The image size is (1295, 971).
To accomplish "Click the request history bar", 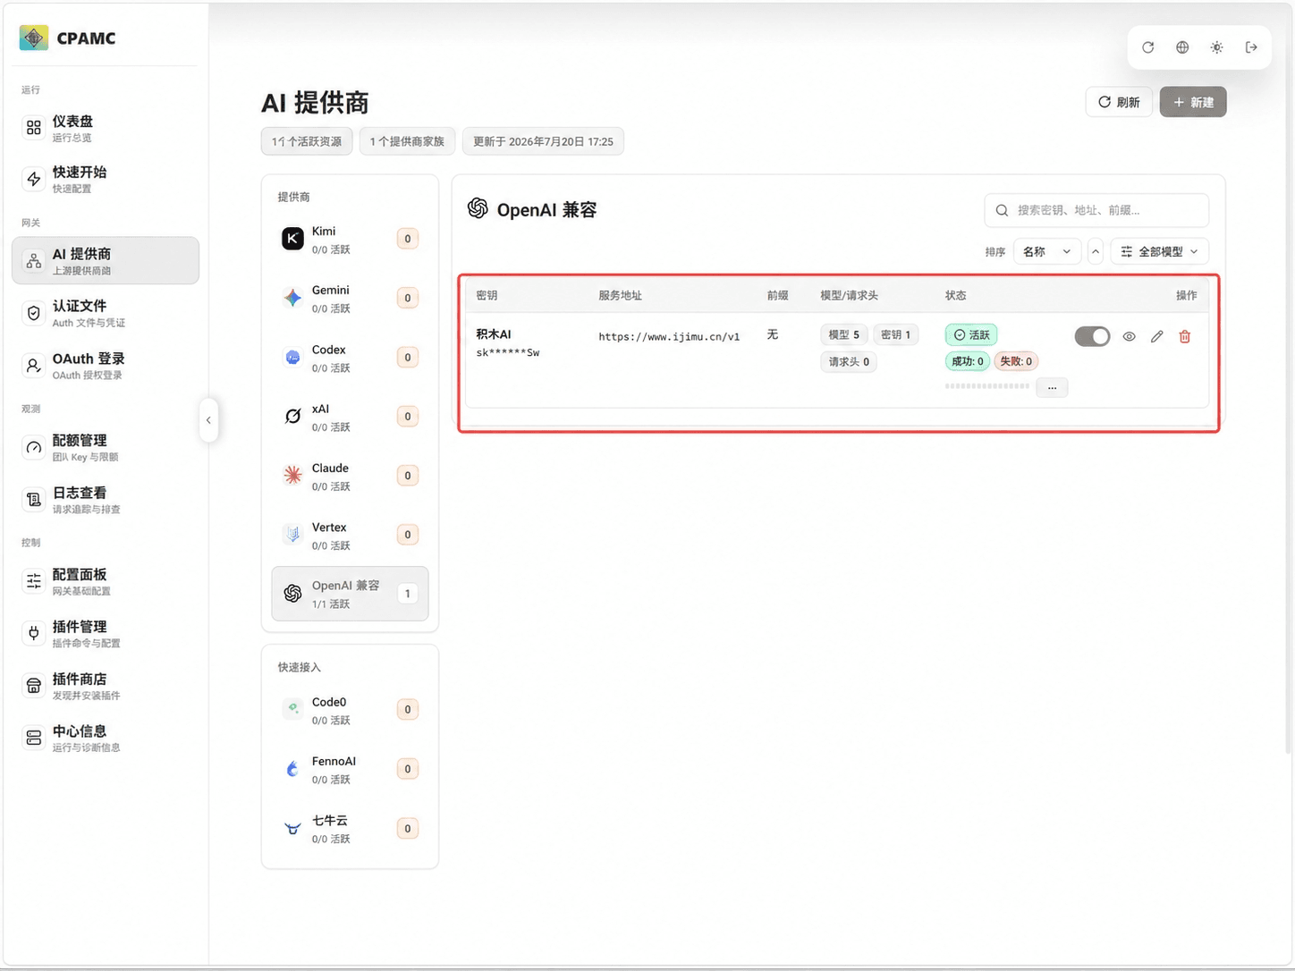I will click(x=987, y=386).
